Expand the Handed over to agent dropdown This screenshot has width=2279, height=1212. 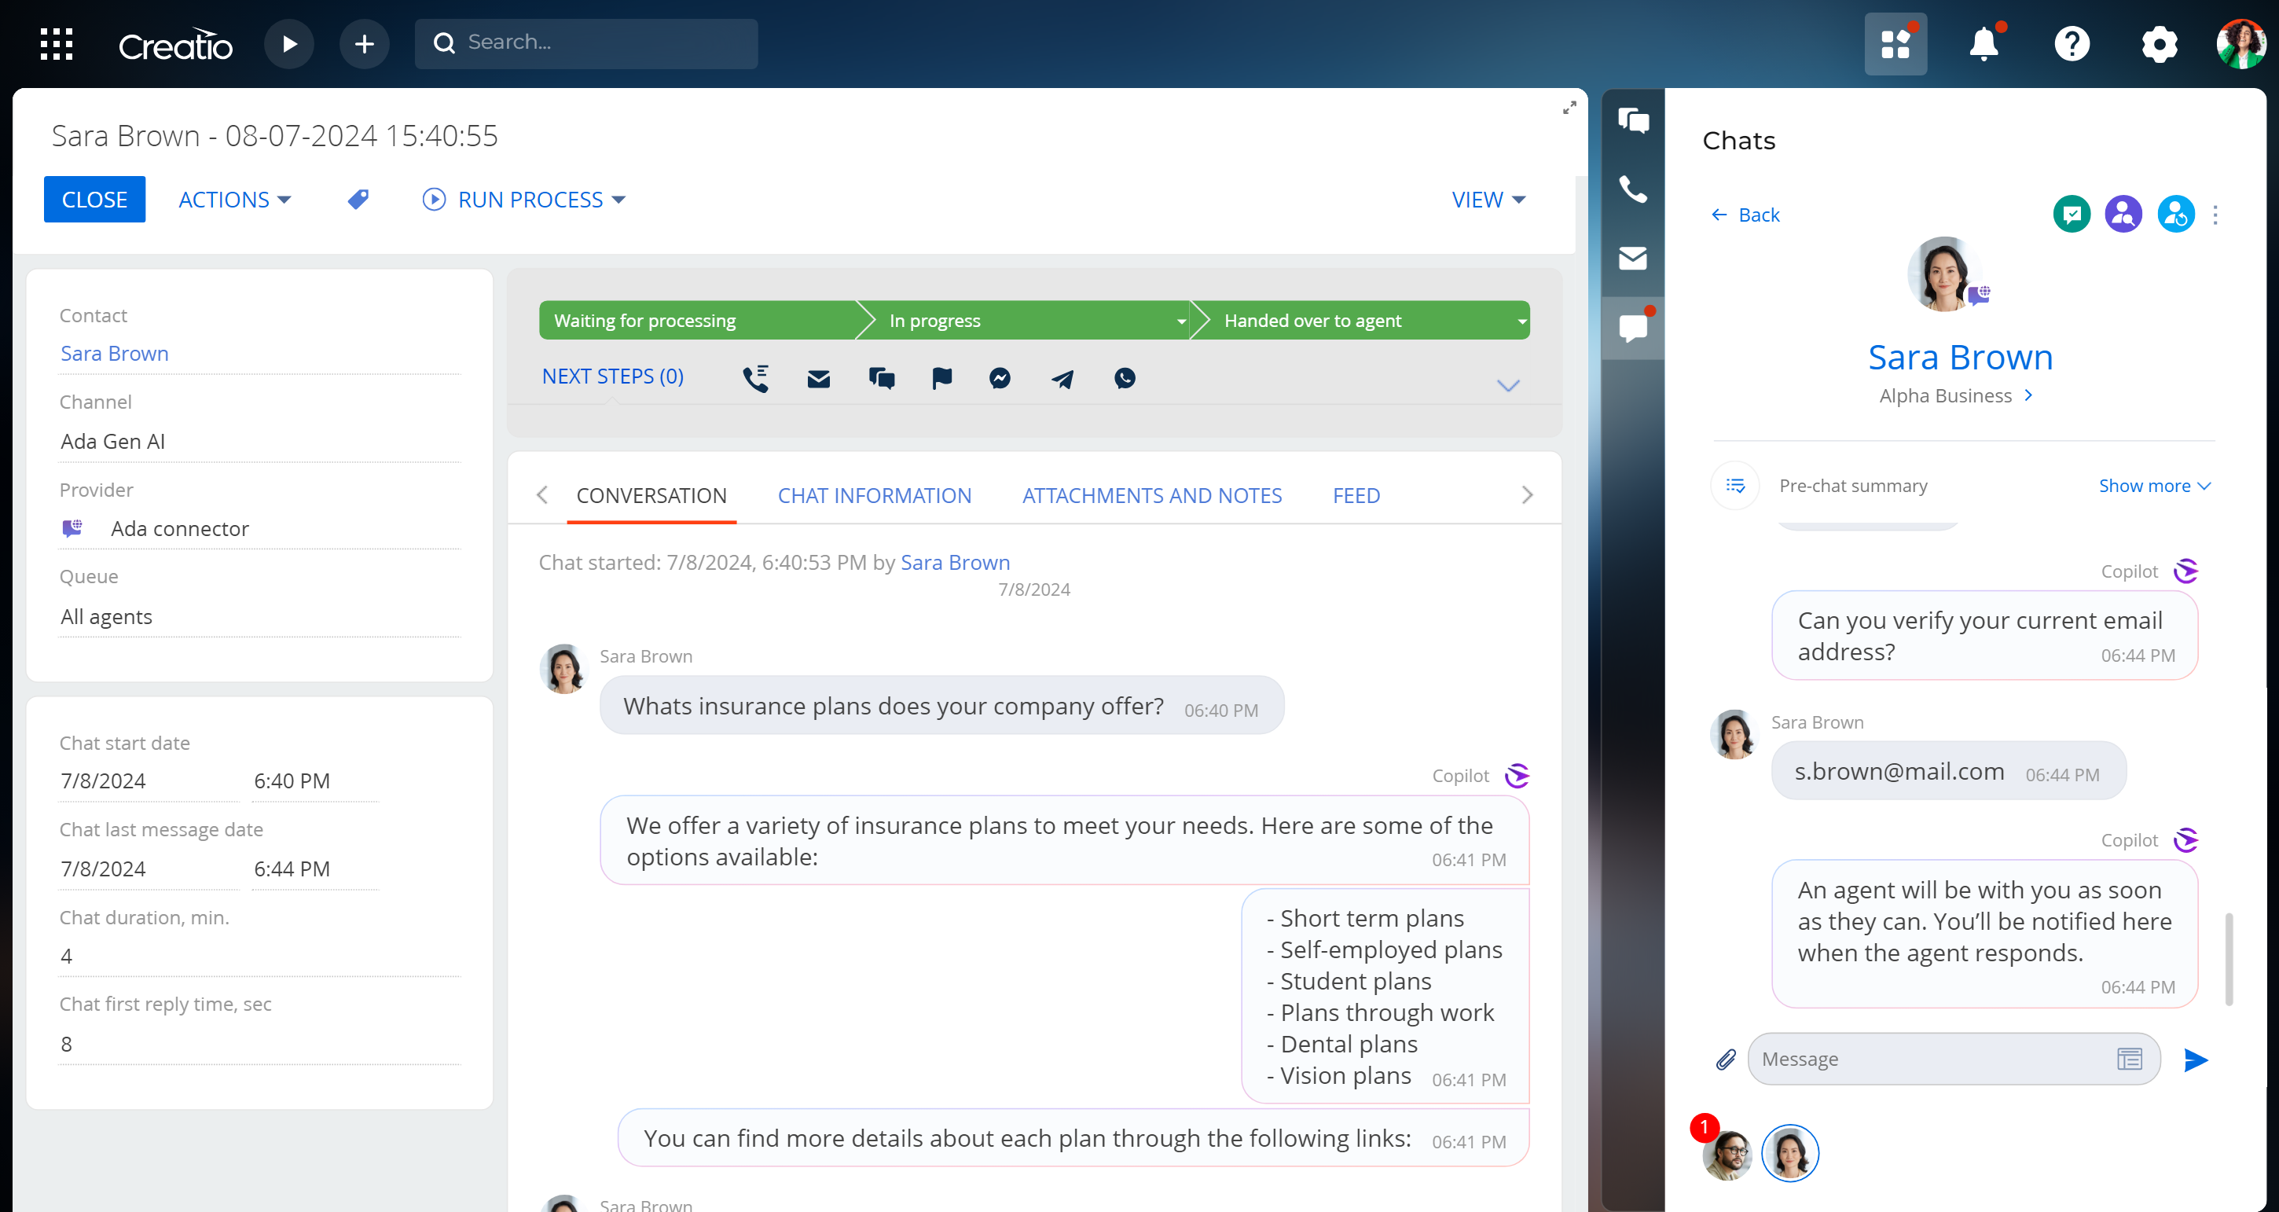click(1521, 320)
